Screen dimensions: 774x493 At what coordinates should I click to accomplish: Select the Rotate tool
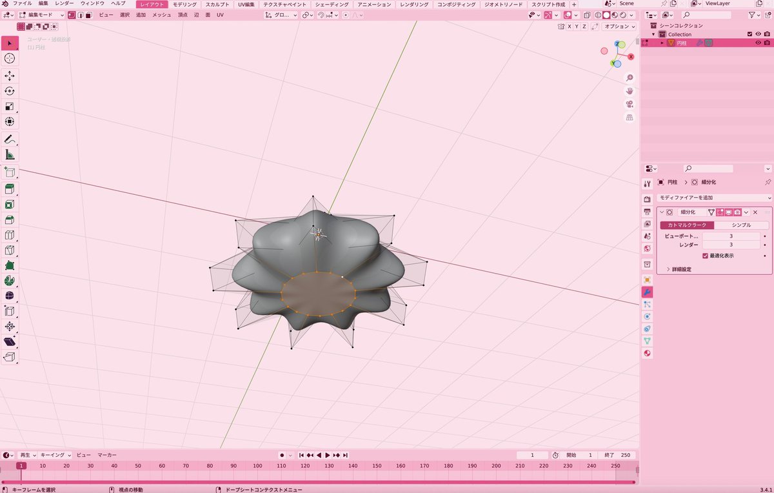point(10,92)
